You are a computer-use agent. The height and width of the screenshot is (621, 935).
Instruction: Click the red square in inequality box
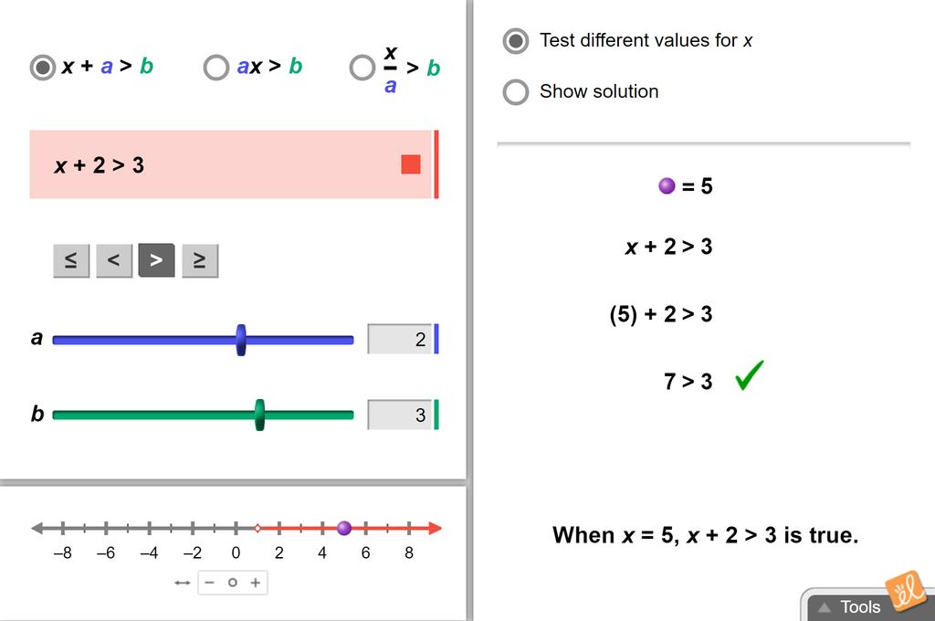411,164
